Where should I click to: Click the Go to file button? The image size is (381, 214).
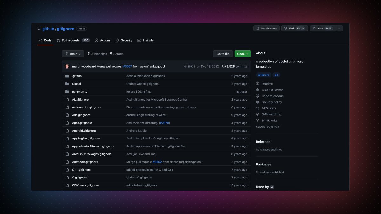[223, 54]
